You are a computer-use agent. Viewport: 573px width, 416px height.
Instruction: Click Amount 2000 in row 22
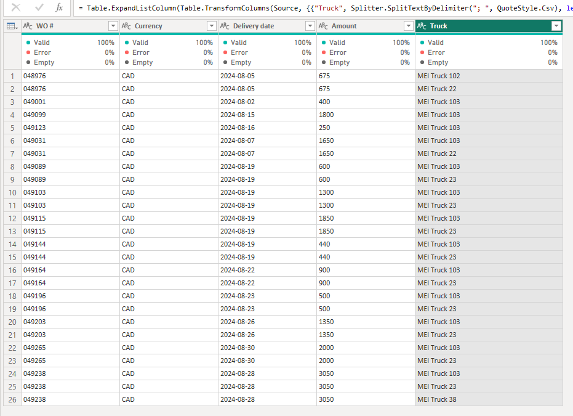pyautogui.click(x=366, y=348)
